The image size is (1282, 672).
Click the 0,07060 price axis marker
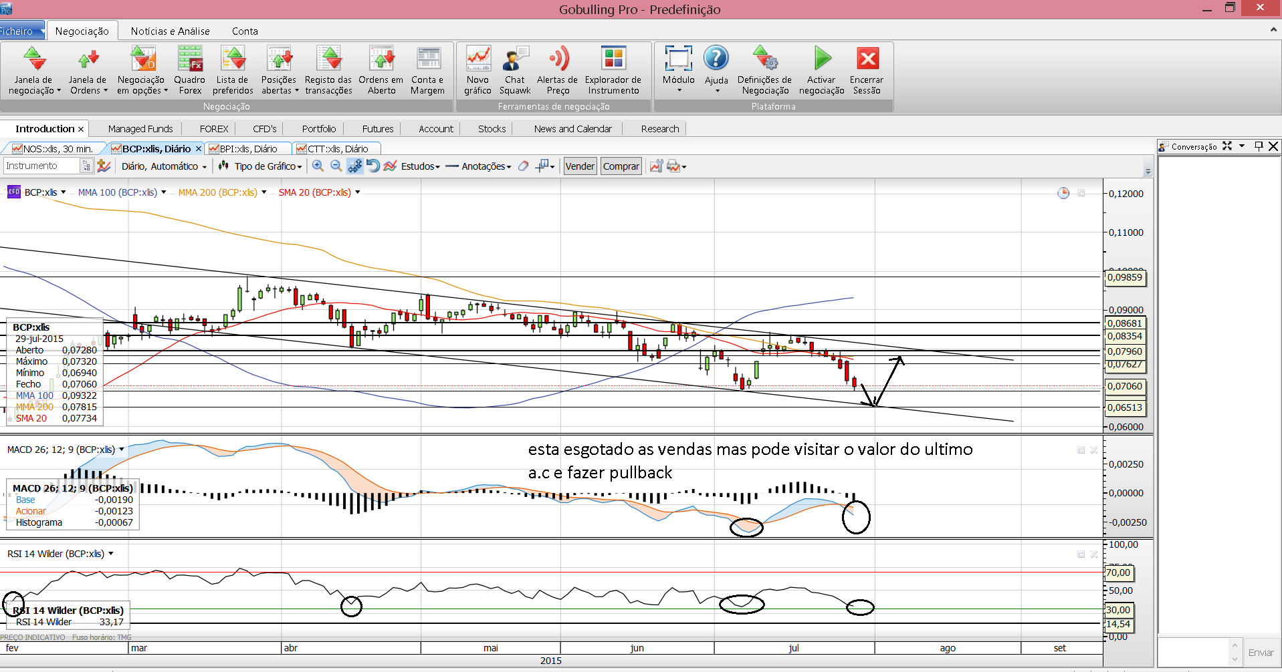(1125, 386)
